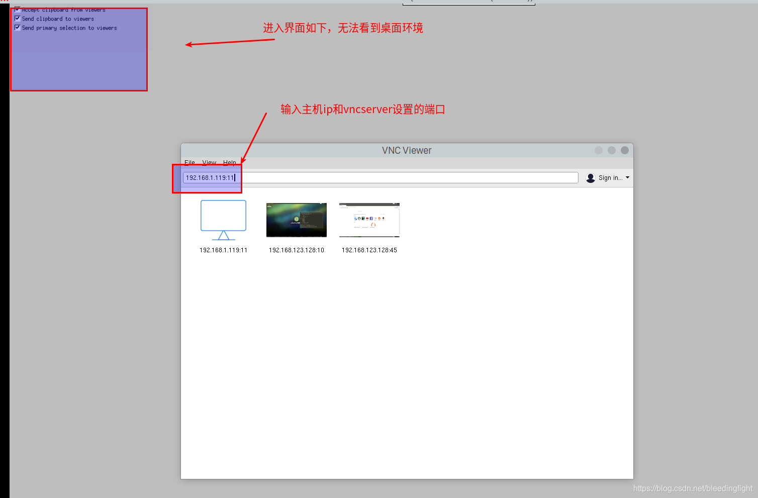
Task: Open the Help menu in VNC Viewer
Action: (230, 162)
